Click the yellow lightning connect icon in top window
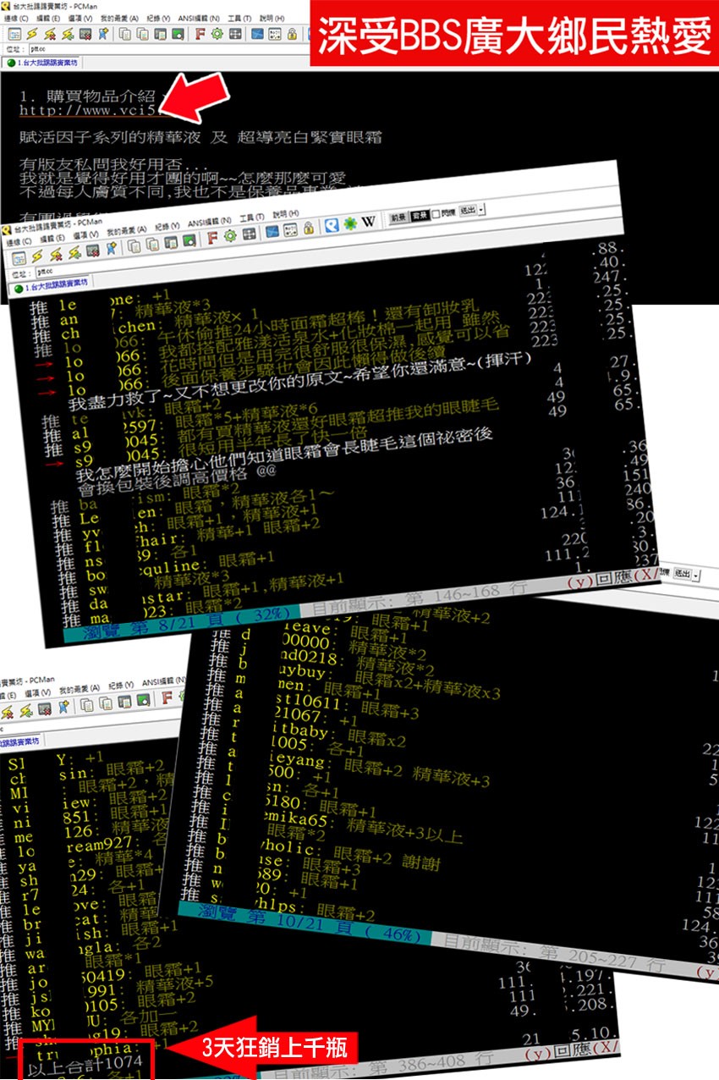This screenshot has width=719, height=1080. (32, 35)
